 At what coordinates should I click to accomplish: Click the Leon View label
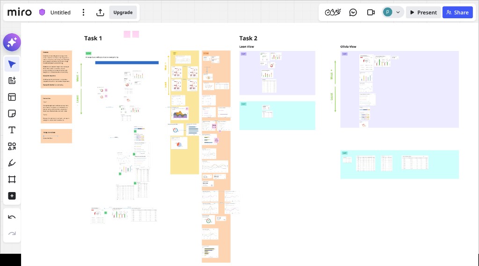tap(247, 47)
